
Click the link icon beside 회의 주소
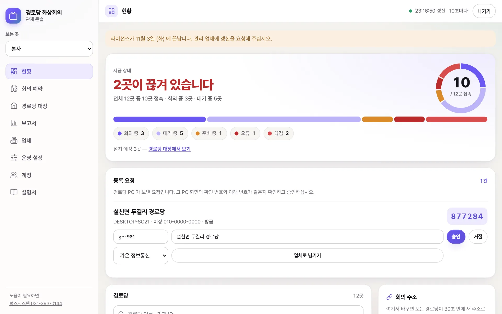tap(389, 297)
